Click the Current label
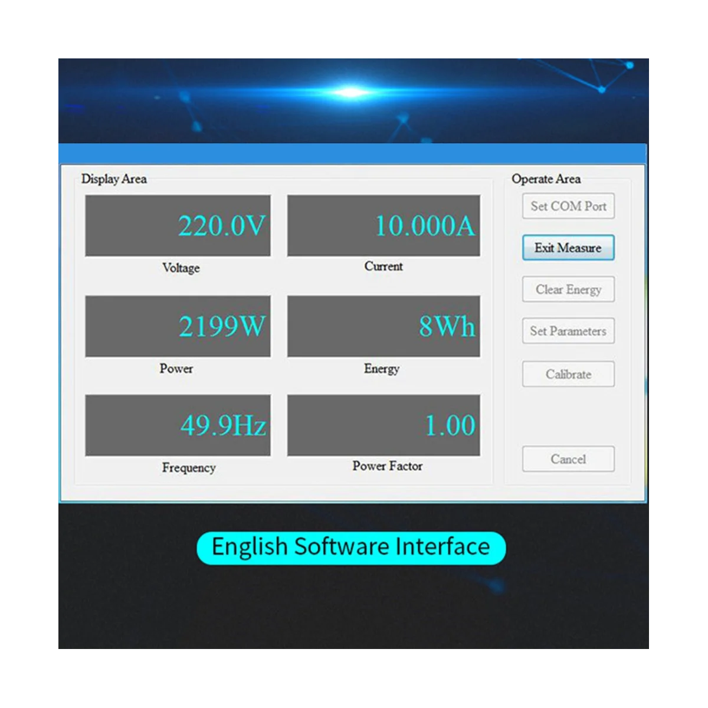This screenshot has height=708, width=708. point(383,266)
